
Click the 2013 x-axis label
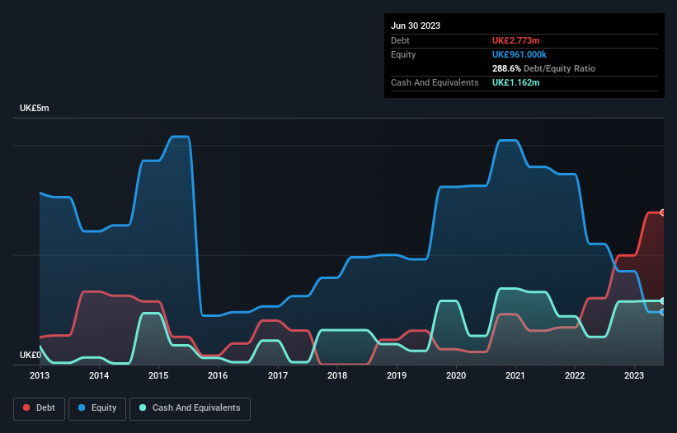(40, 375)
